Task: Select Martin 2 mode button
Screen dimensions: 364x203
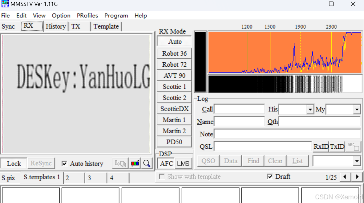Action: pos(174,131)
